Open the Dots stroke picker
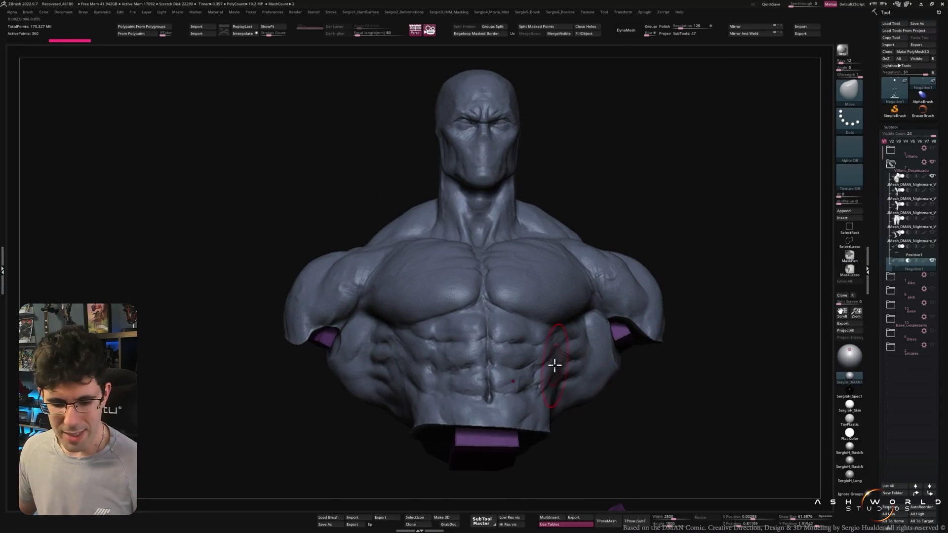 (x=849, y=119)
